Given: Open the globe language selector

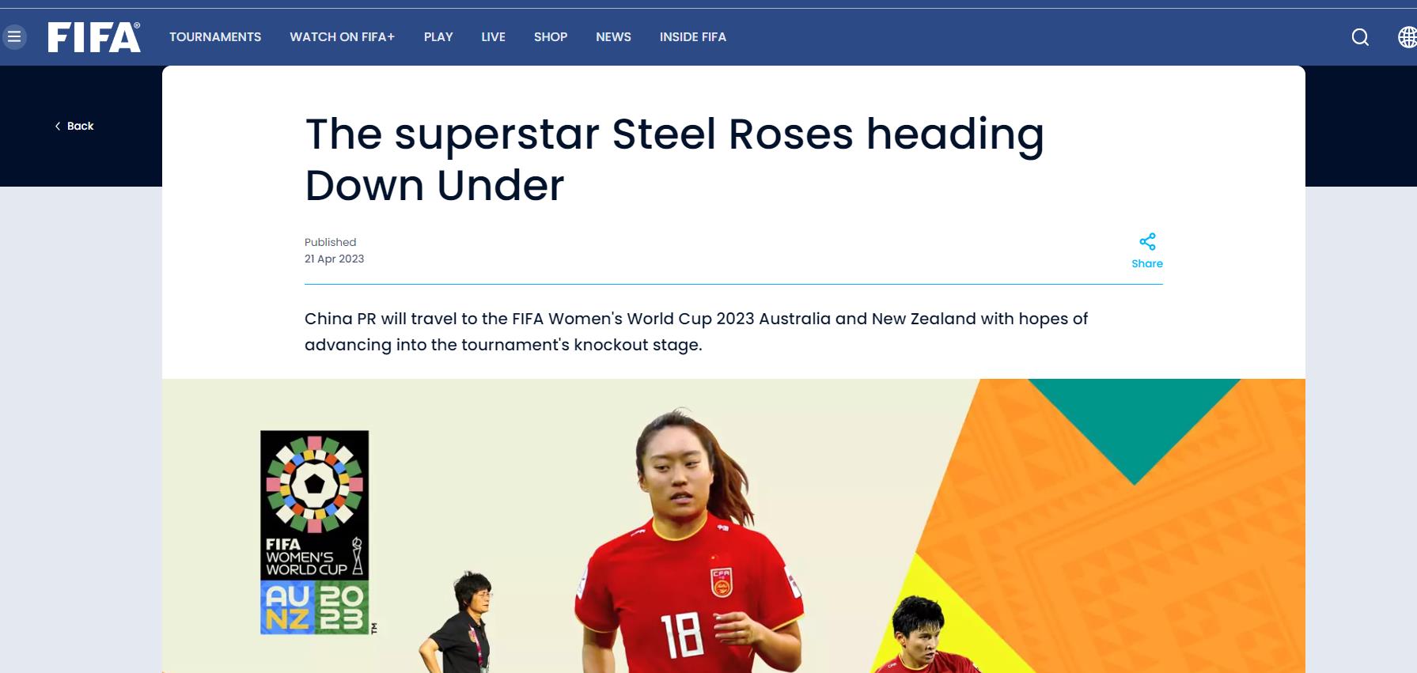Looking at the screenshot, I should 1408,37.
